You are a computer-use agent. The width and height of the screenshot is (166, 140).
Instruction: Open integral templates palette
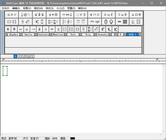pyautogui.click(x=67, y=22)
